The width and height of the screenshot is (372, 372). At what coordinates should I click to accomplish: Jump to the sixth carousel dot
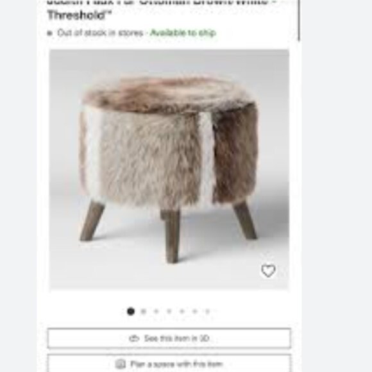[x=194, y=311]
